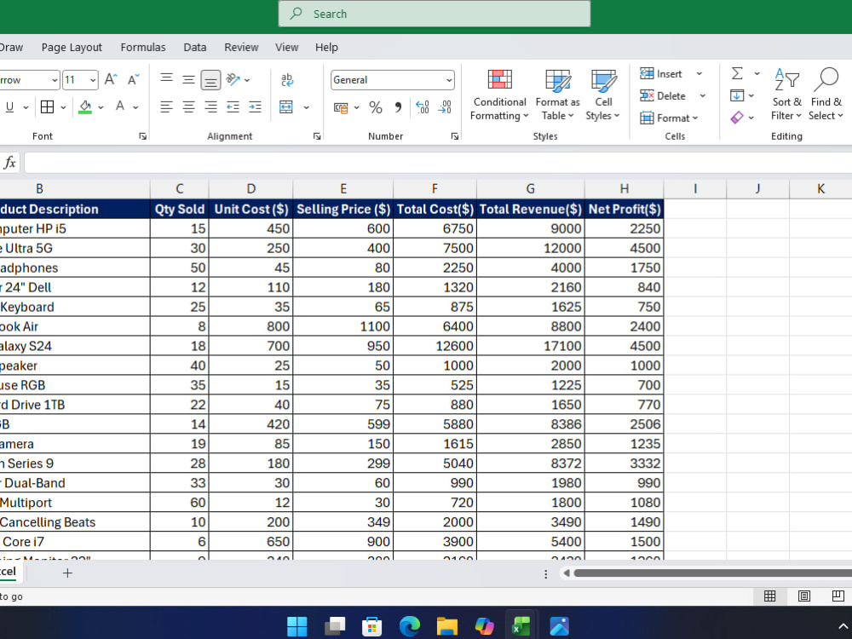Apply Comma Style format
This screenshot has width=852, height=639.
coord(398,107)
